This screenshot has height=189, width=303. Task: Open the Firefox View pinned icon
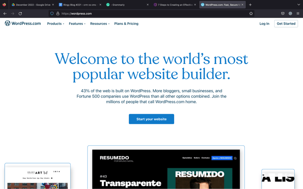(x=4, y=5)
